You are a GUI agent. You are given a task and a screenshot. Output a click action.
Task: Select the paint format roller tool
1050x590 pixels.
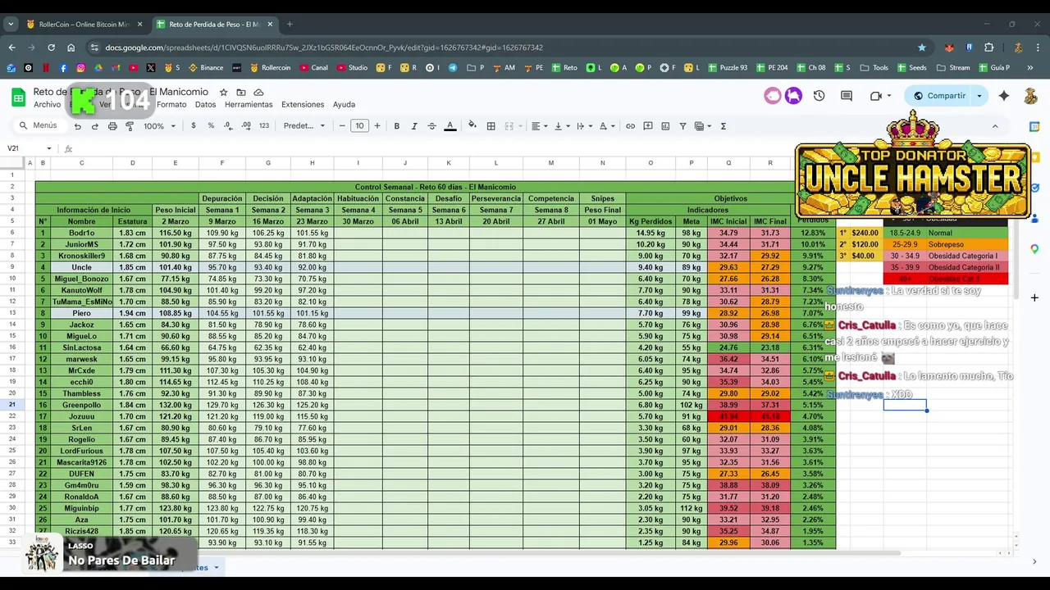(130, 126)
